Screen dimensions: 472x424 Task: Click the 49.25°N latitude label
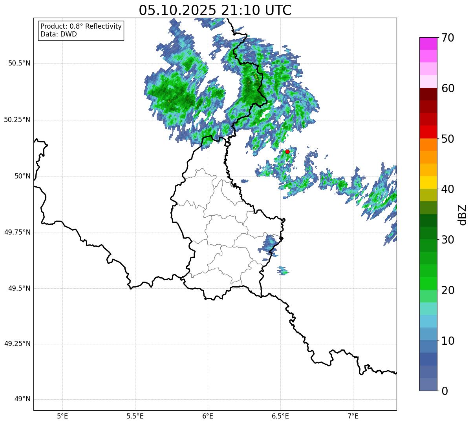[x=17, y=344]
